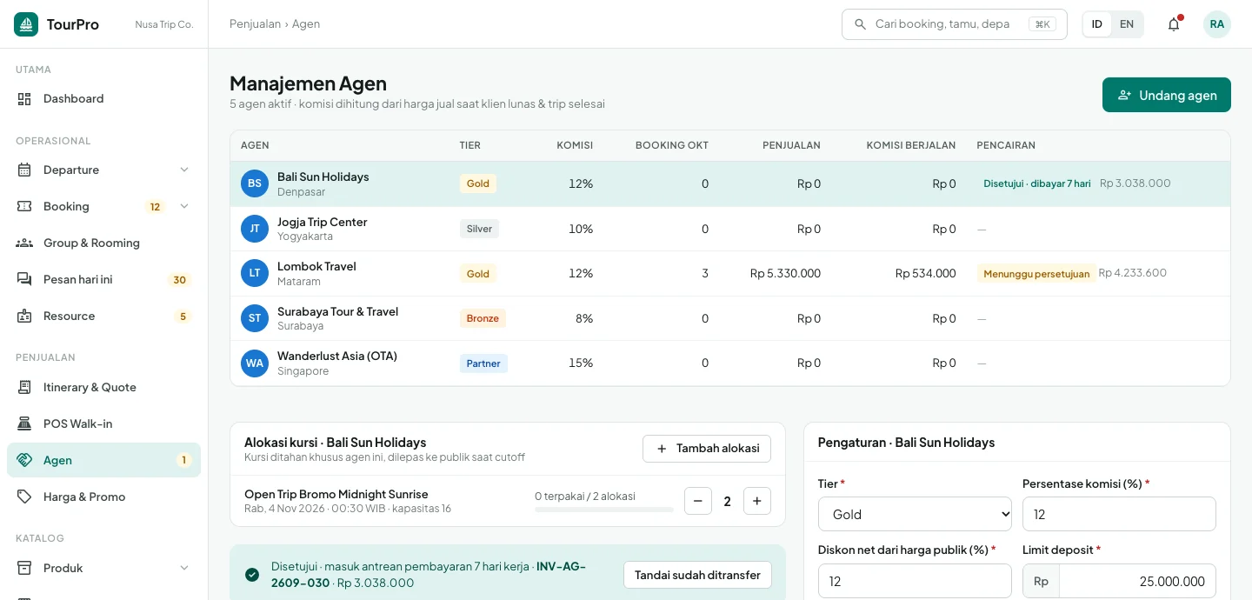Focus the Cari booking search field
The image size is (1252, 600).
point(954,24)
